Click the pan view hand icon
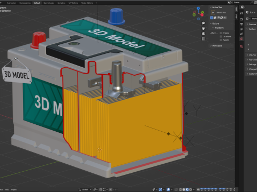The image size is (257, 192). pos(203,28)
